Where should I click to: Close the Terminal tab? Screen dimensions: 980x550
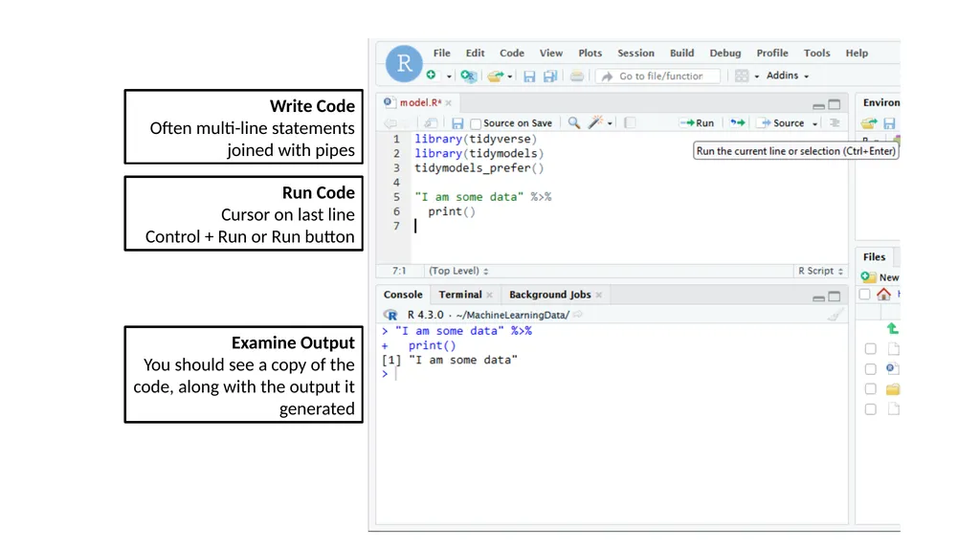click(489, 295)
